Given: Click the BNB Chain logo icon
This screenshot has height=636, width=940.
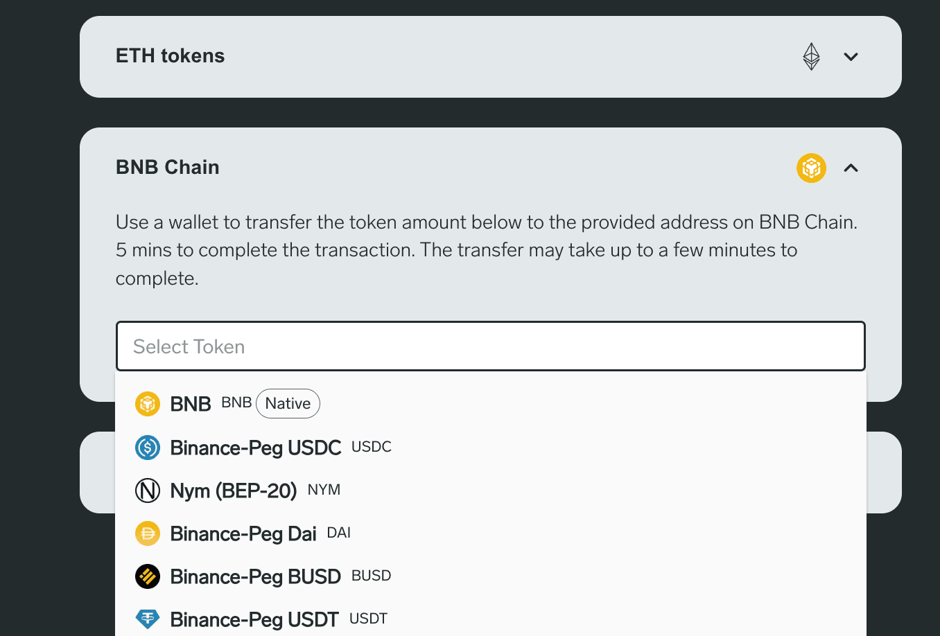Looking at the screenshot, I should [x=811, y=168].
